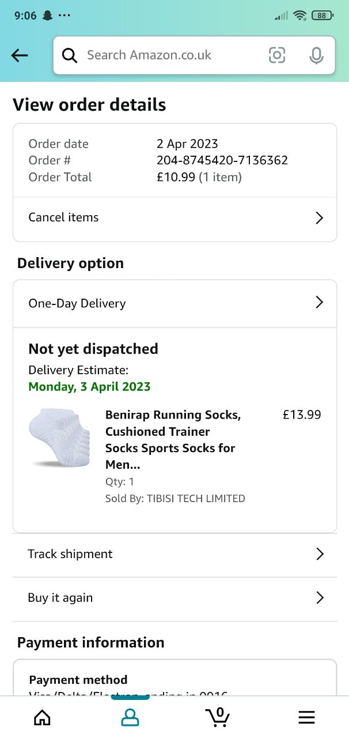The height and width of the screenshot is (738, 349).
Task: Tap the search magnifier icon
Action: 70,55
